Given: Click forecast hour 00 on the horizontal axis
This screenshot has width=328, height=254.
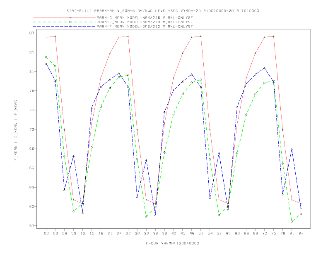Looking at the screenshot, I should coord(46,233).
